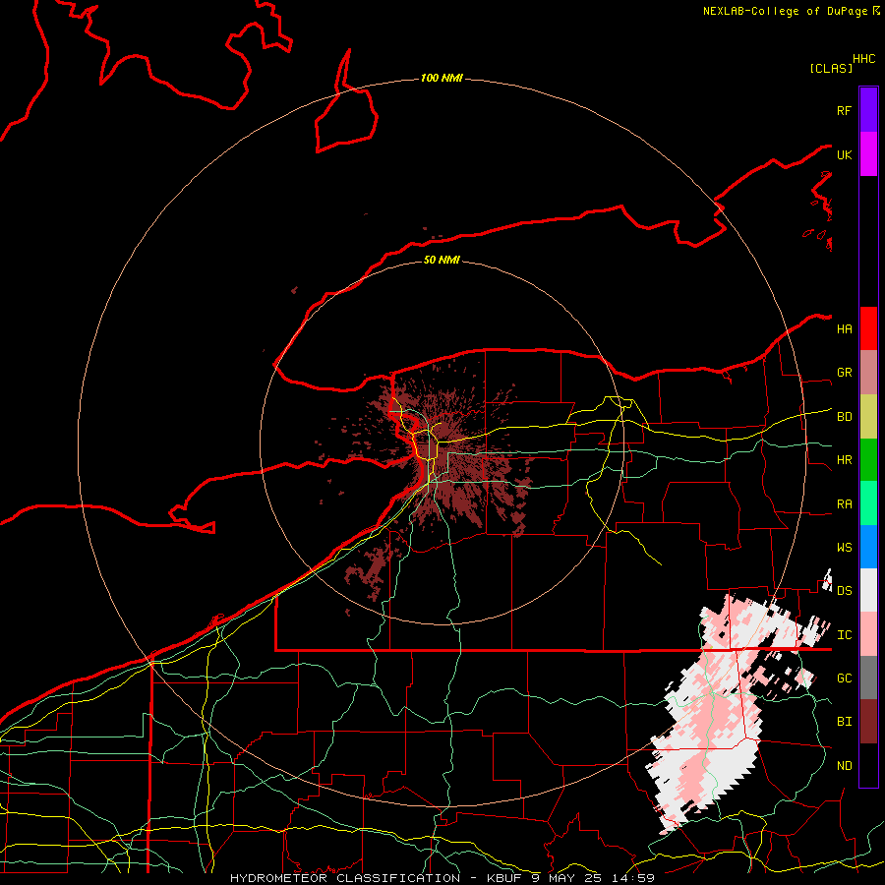Image resolution: width=885 pixels, height=885 pixels.
Task: Select the "GC" legend label
Action: click(x=844, y=678)
